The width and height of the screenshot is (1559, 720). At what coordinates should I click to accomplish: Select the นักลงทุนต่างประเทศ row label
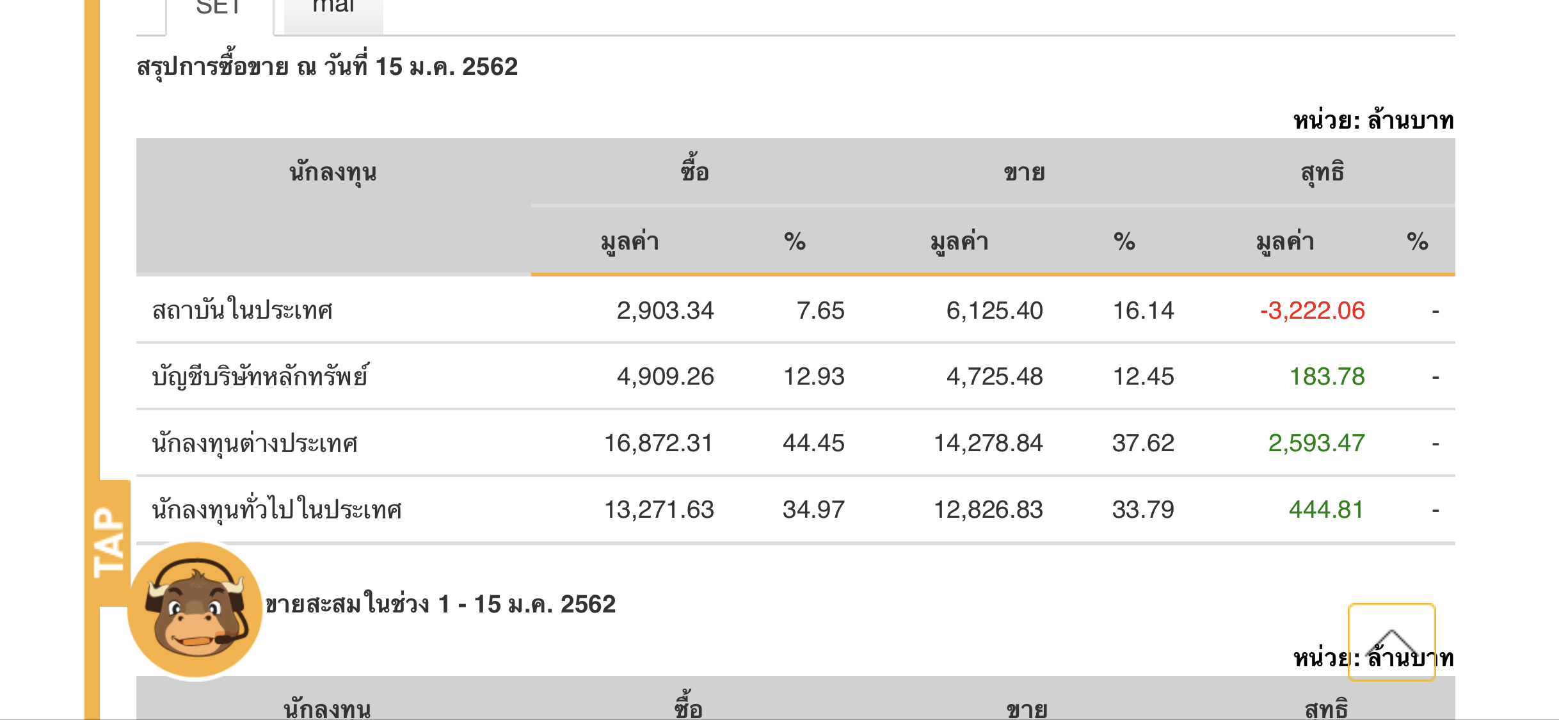[255, 444]
